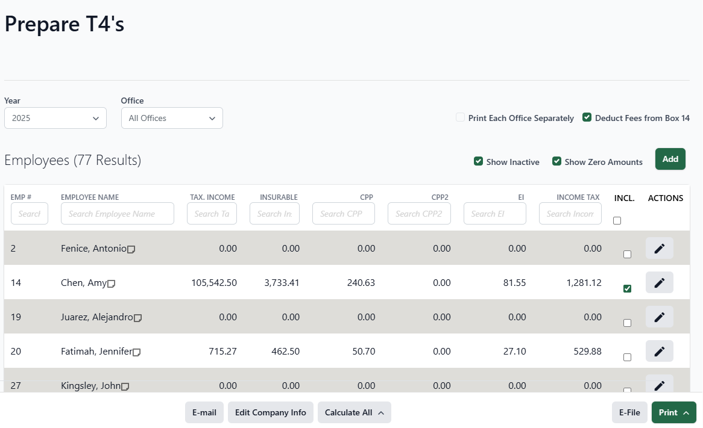Focus the Search EI field
The height and width of the screenshot is (428, 703).
coord(495,214)
